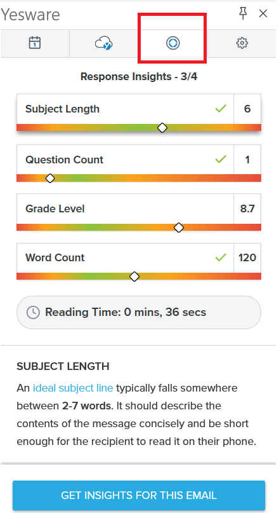279x513 pixels.
Task: Pin the Yesware sidebar
Action: pos(243,13)
